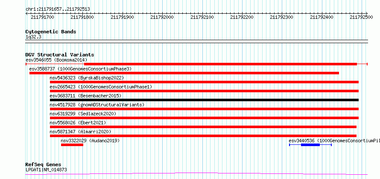
Task: Click the Cytogenetic Bands track heading
Action: click(51, 32)
